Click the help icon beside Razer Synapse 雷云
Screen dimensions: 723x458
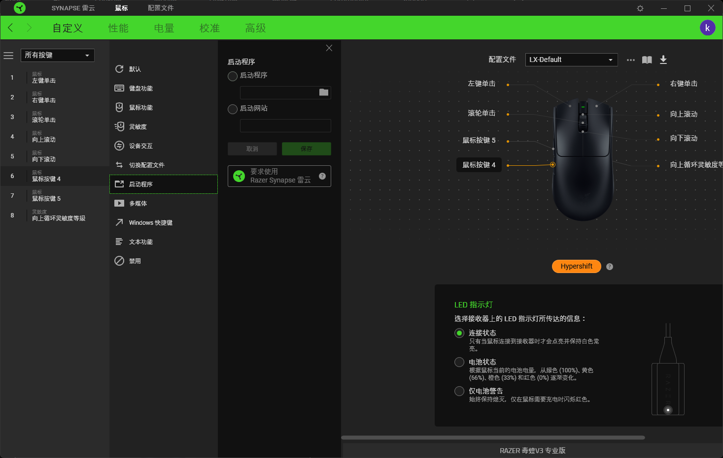pos(322,176)
